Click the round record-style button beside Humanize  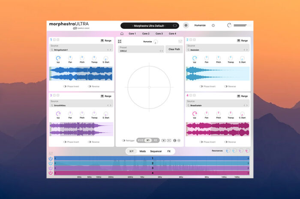(x=186, y=25)
